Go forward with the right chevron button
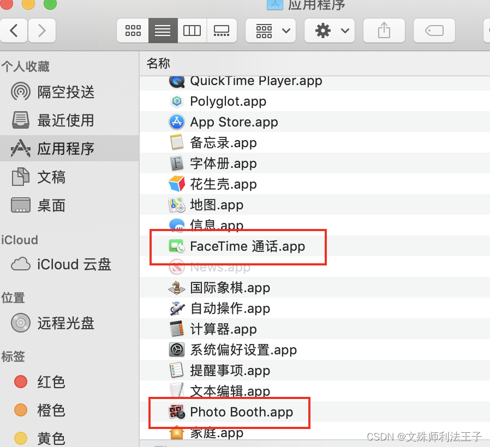Viewport: 490px width, 447px height. (x=42, y=31)
